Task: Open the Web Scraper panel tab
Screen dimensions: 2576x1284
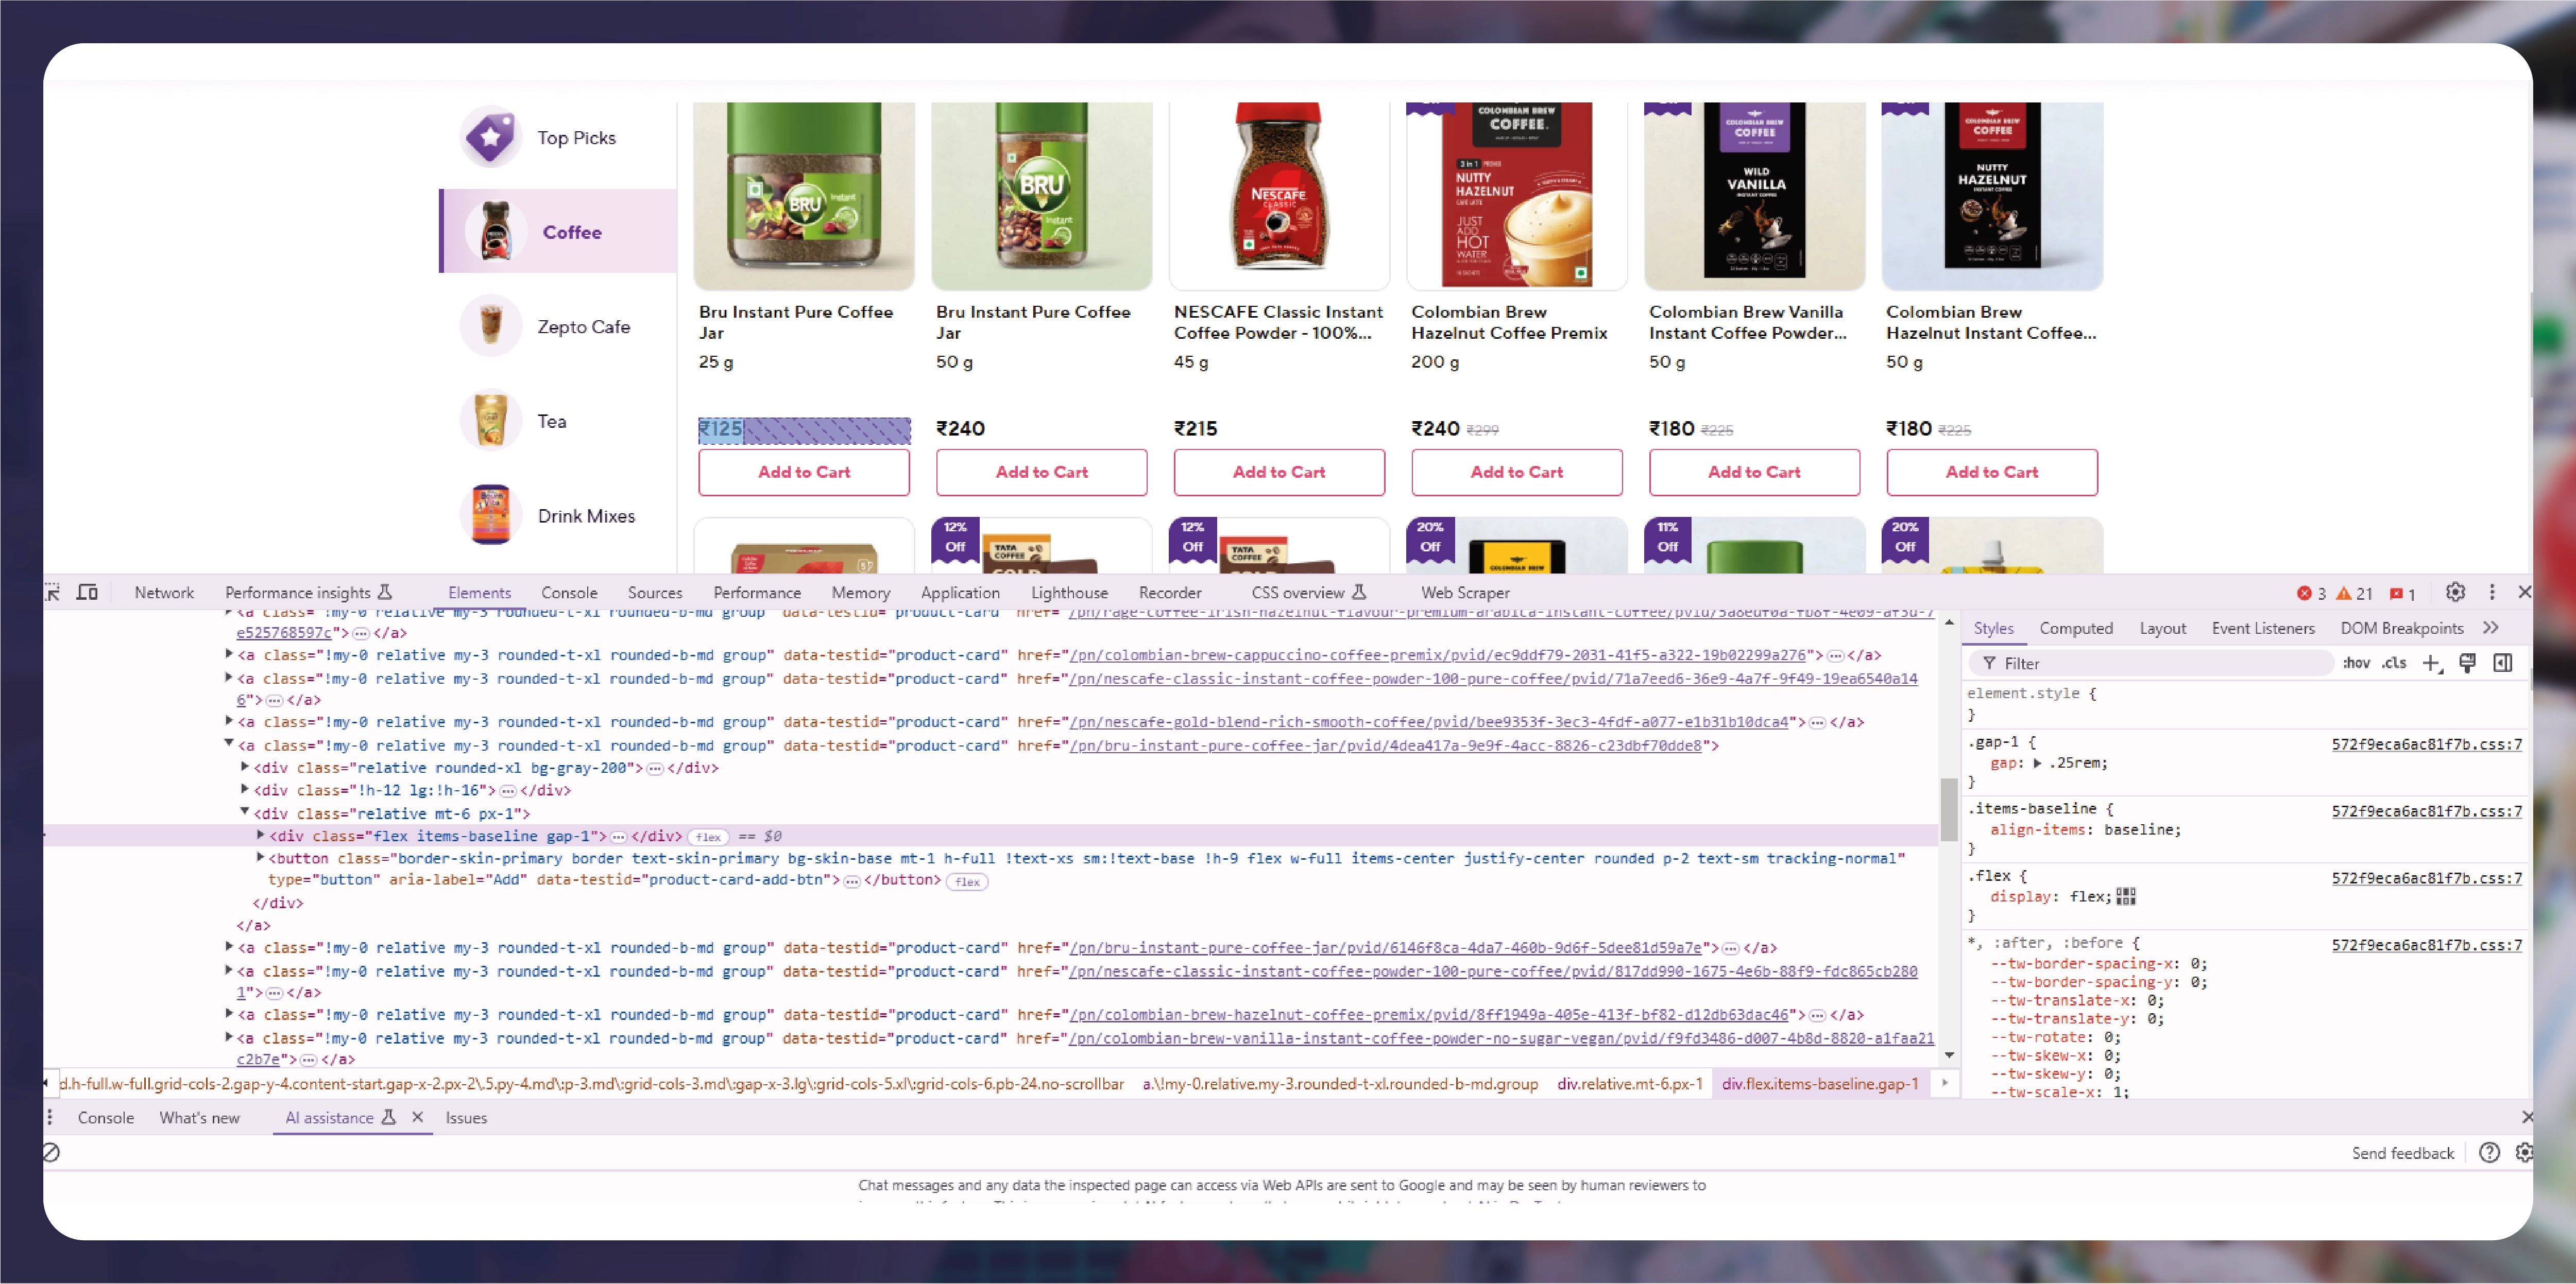Action: 1465,593
